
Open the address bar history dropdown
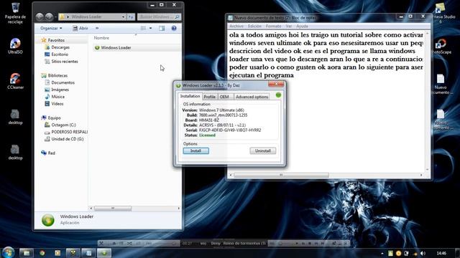pos(123,17)
